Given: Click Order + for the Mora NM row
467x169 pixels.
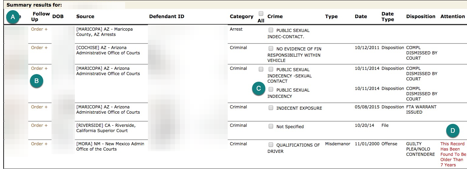Looking at the screenshot, I should pos(39,144).
